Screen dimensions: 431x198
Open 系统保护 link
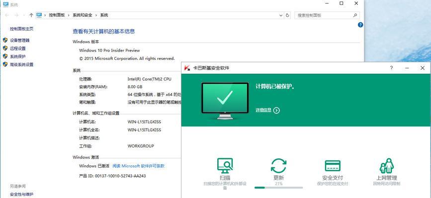(x=17, y=56)
